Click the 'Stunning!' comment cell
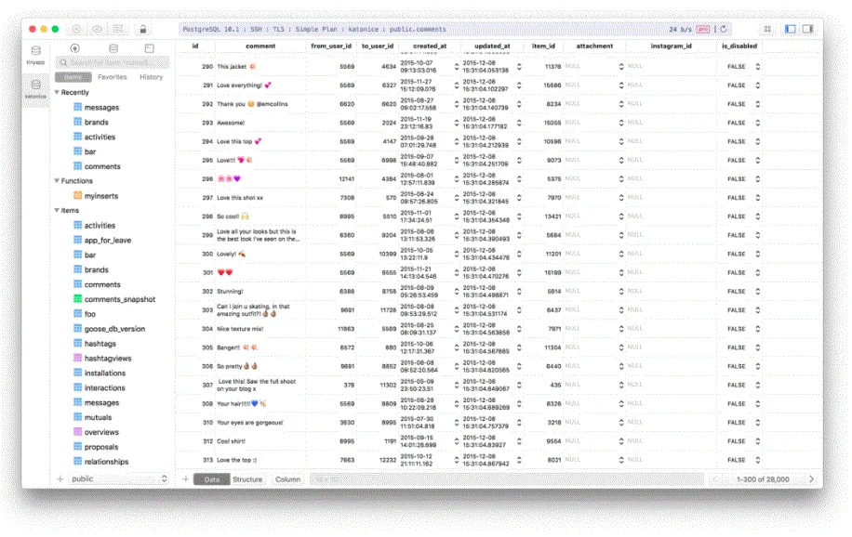852x537 pixels. click(260, 292)
